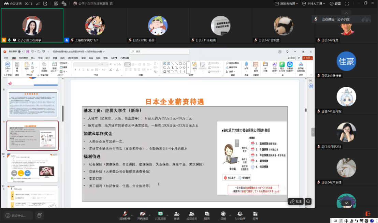Screen dimensions: 378x223
Task: Open 会议详情 meeting details
Action: point(13,3)
